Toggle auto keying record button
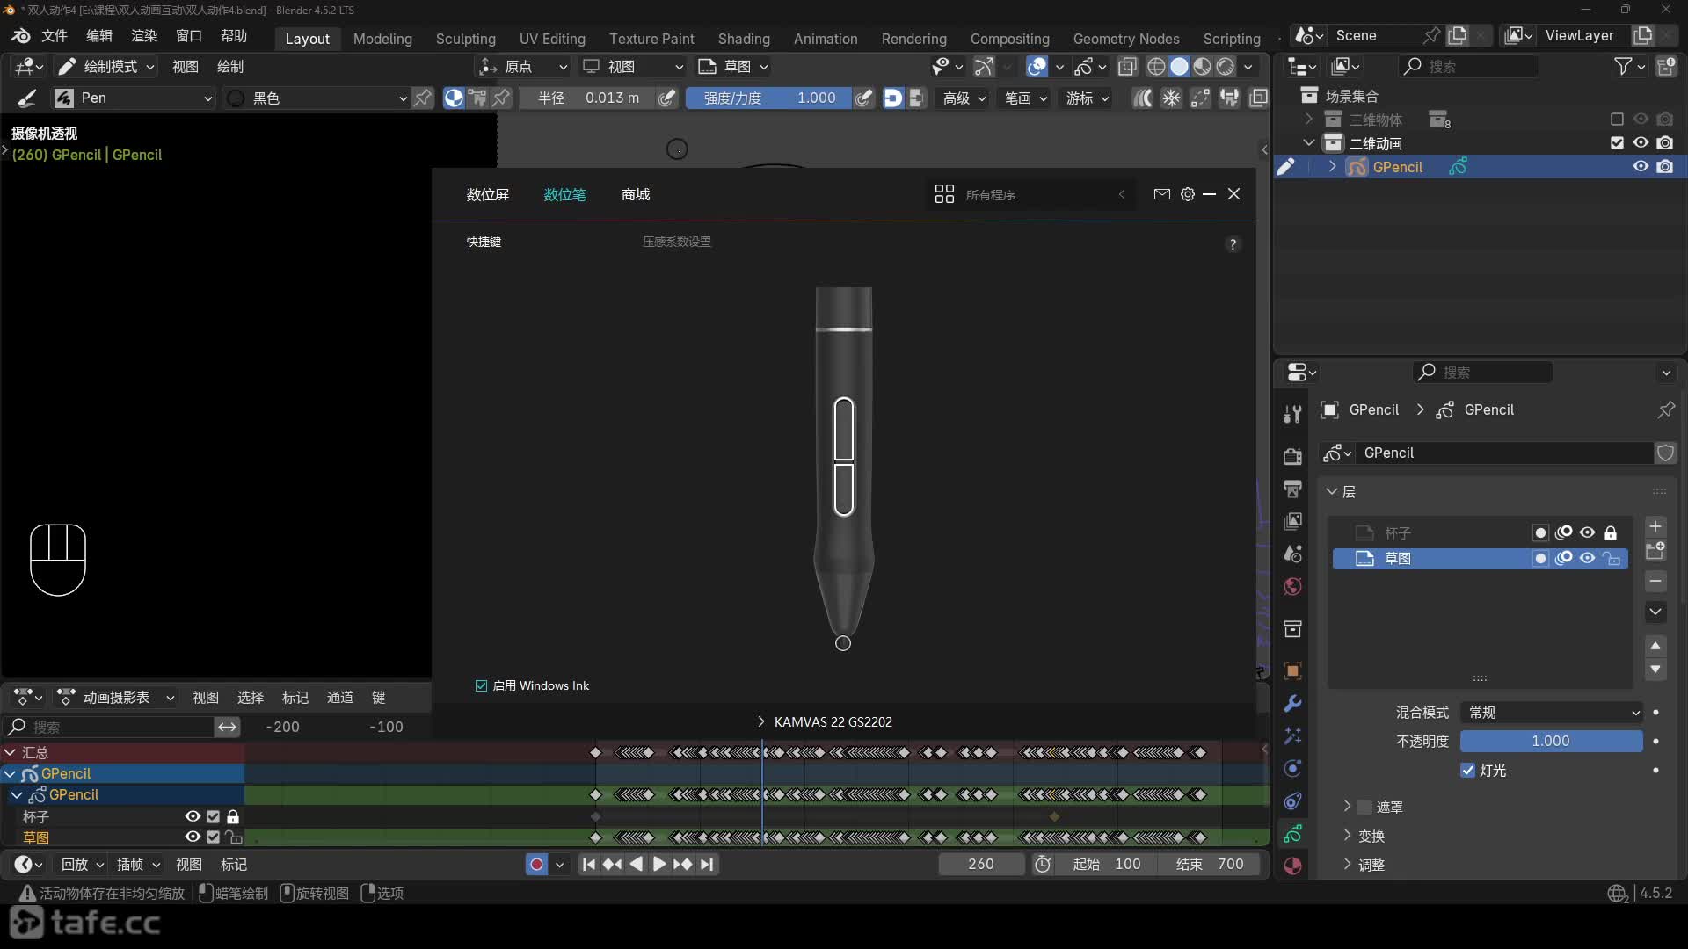The height and width of the screenshot is (949, 1688). tap(536, 865)
